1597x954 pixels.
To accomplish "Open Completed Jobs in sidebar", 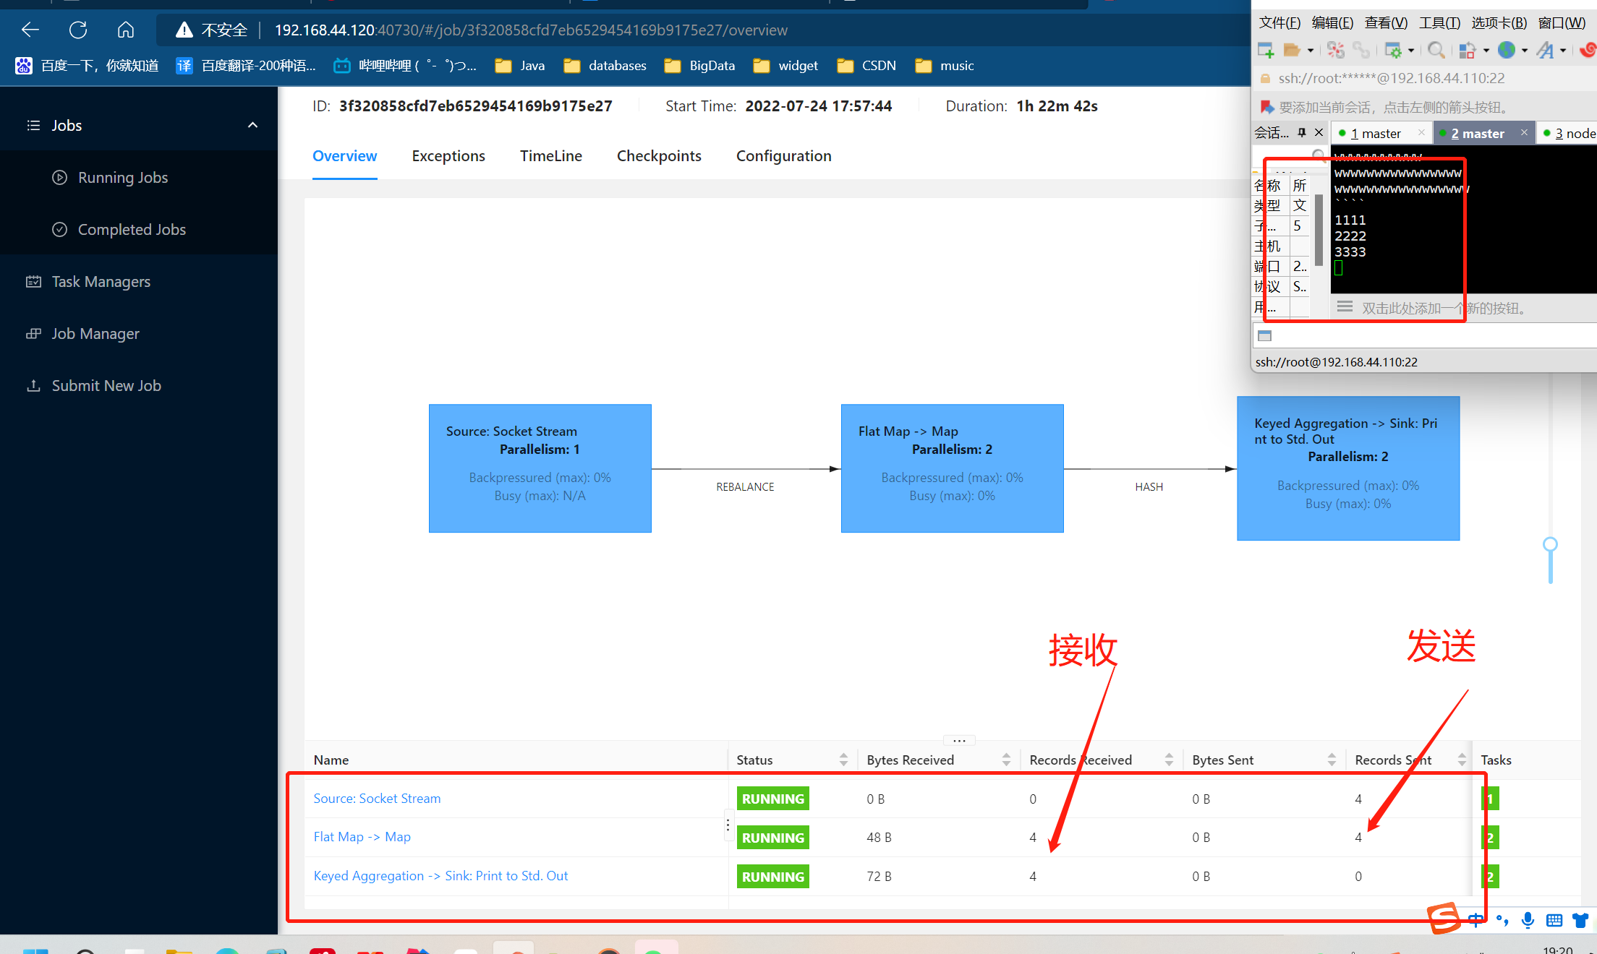I will tap(132, 230).
